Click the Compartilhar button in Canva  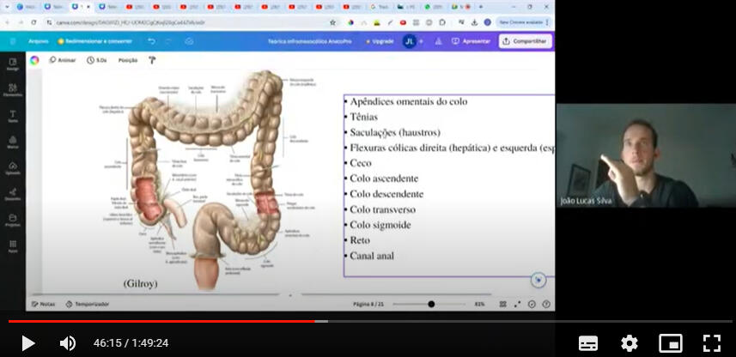click(526, 41)
